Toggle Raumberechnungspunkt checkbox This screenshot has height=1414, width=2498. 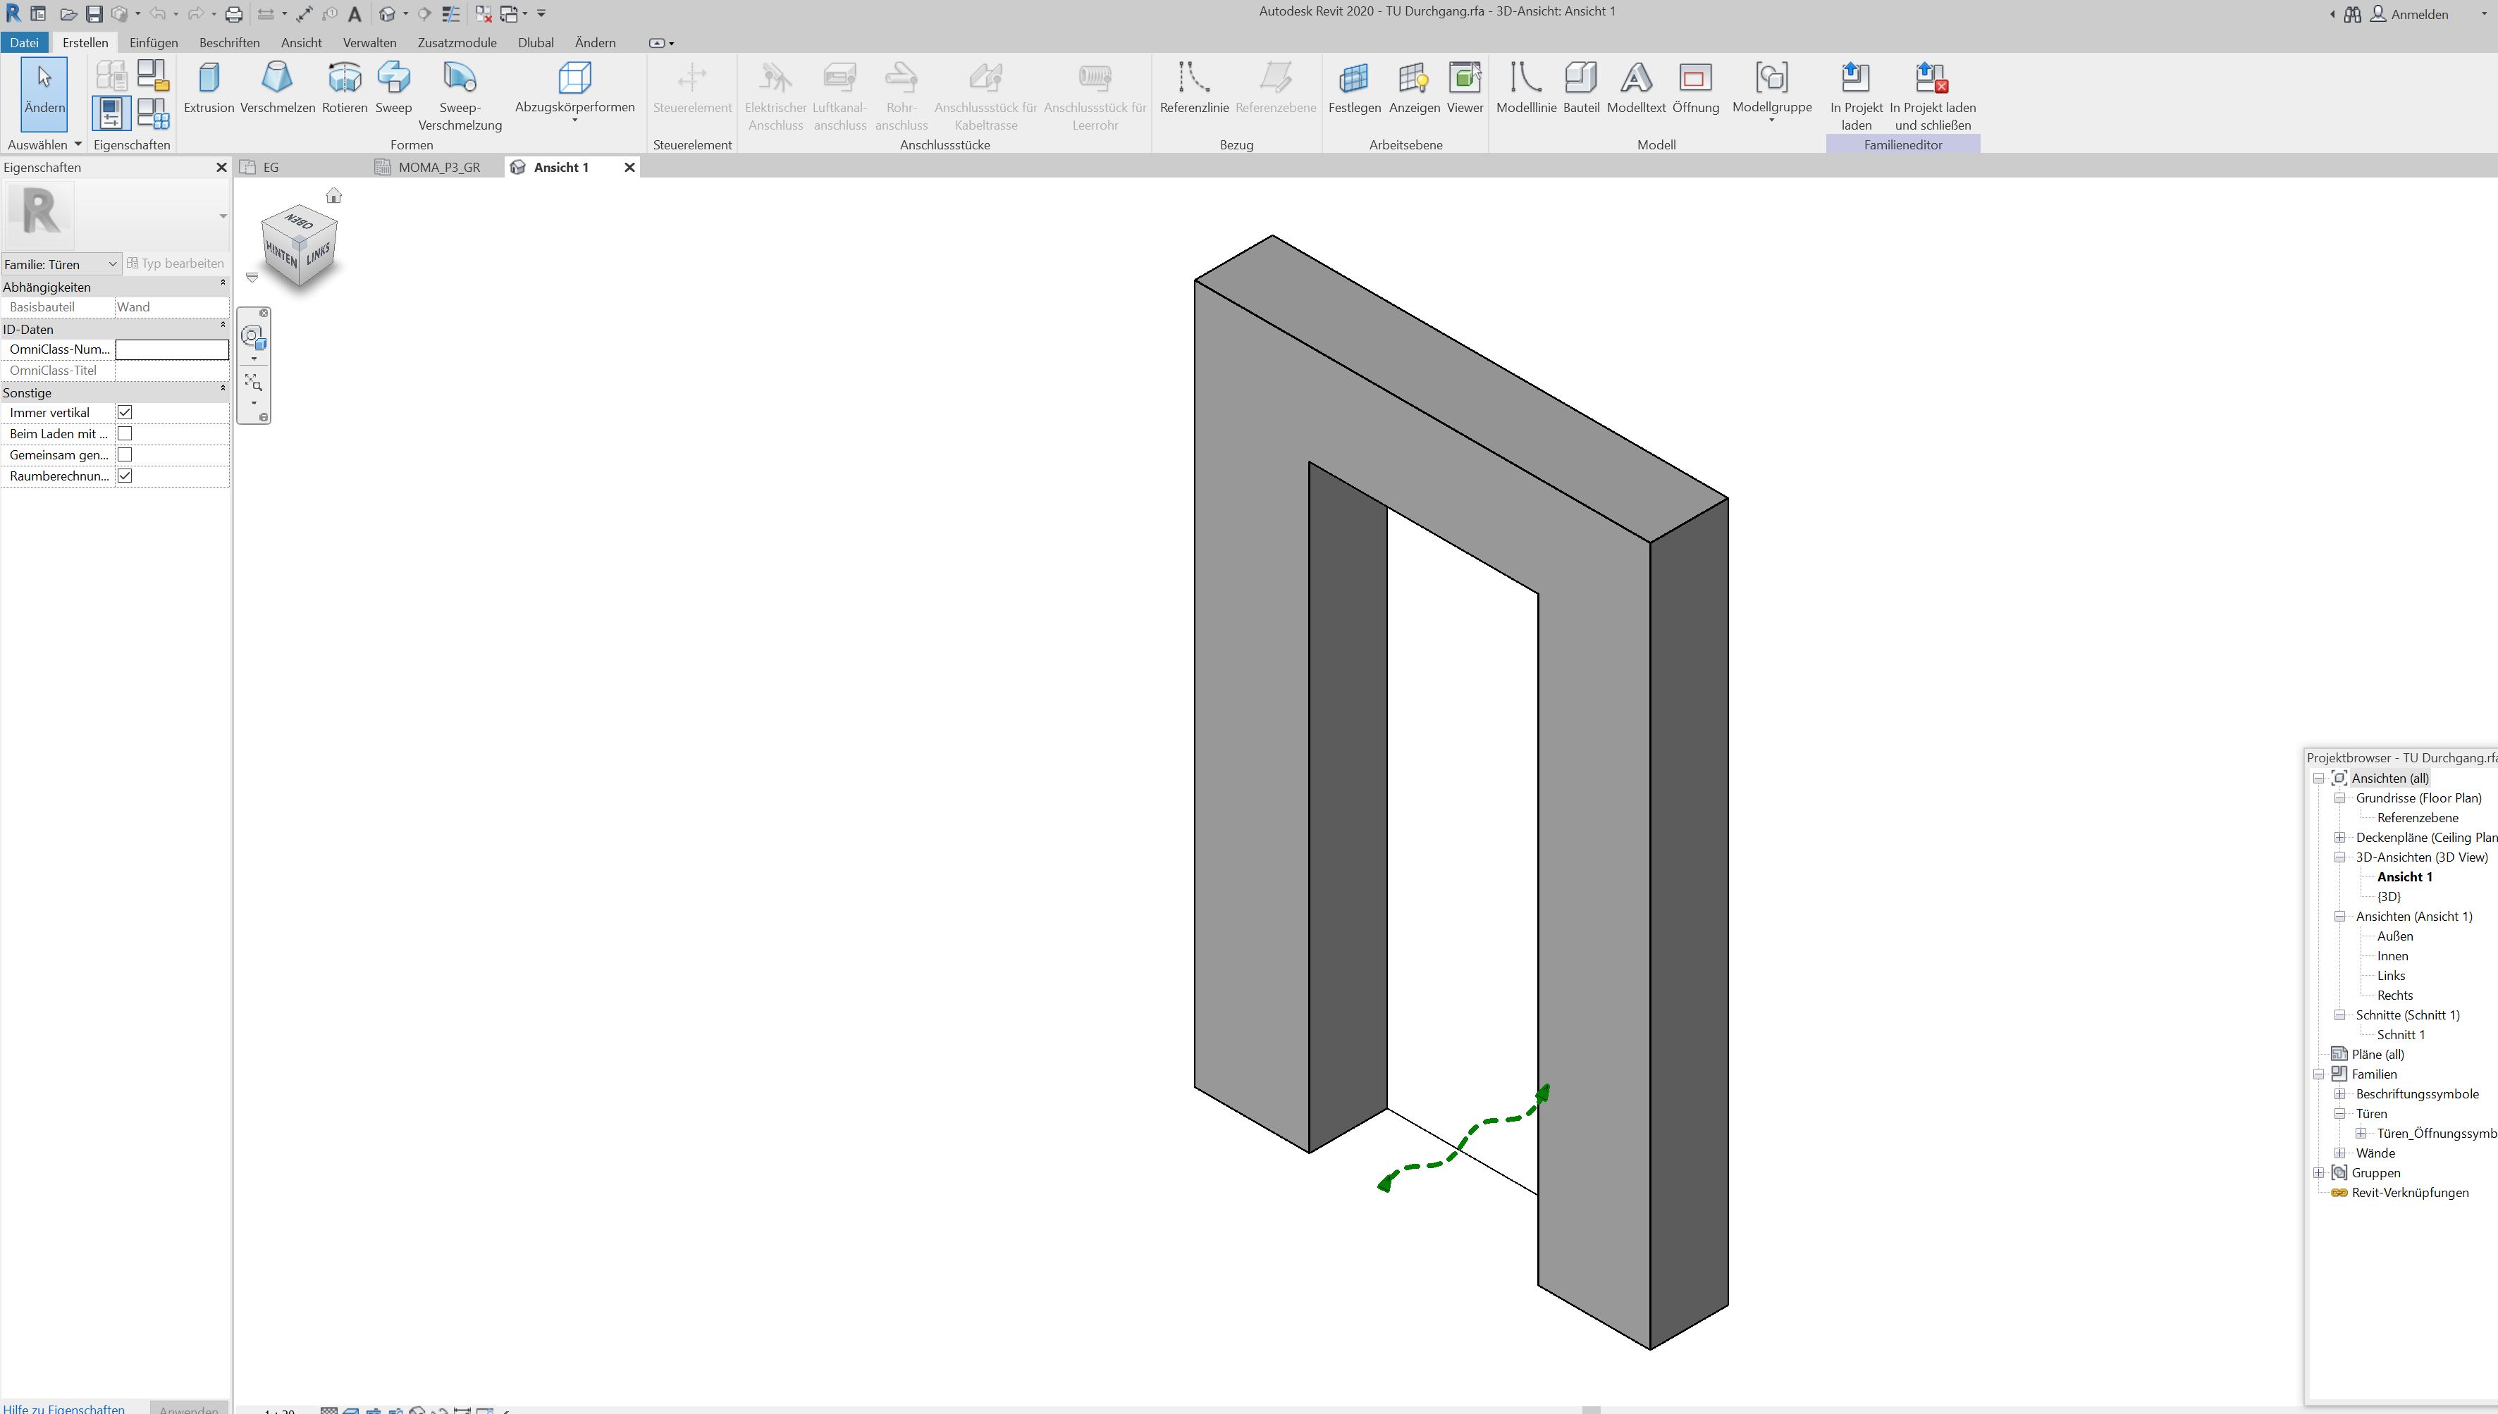[124, 476]
